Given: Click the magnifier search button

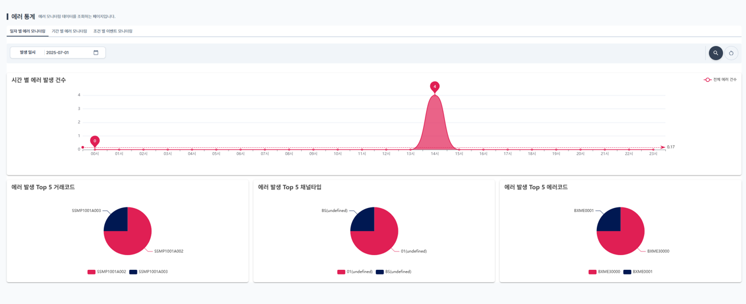Looking at the screenshot, I should coord(715,53).
